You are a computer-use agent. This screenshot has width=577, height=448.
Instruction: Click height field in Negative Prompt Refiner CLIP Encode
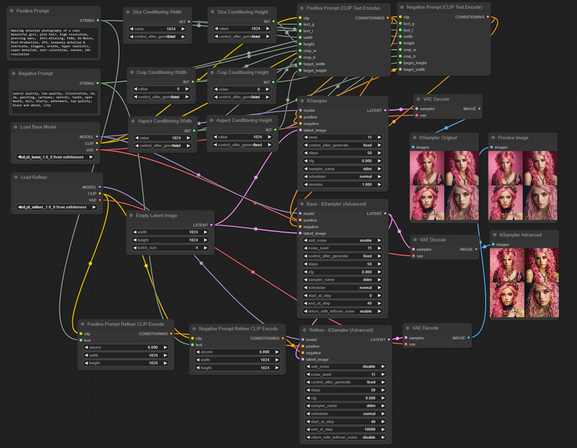click(x=238, y=368)
